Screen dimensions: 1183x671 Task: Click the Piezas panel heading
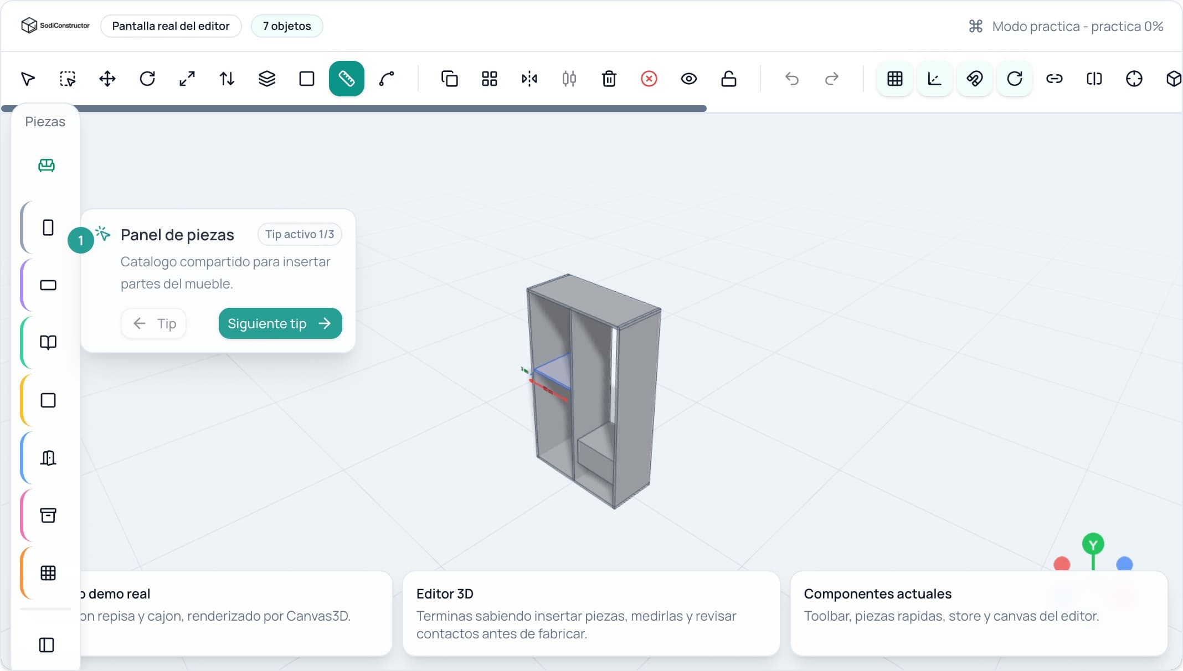tap(45, 122)
